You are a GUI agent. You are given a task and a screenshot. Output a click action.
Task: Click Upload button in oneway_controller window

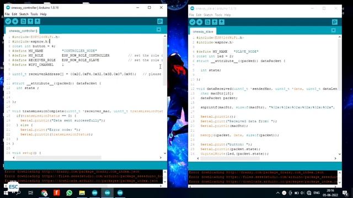click(x=15, y=21)
